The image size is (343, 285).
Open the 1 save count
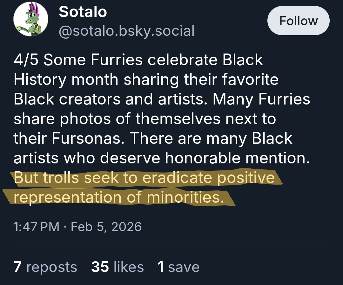point(178,267)
